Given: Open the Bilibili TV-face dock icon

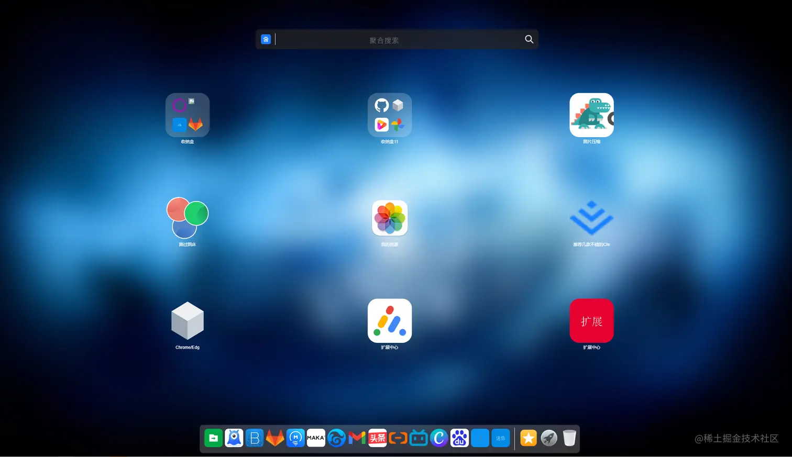Looking at the screenshot, I should click(x=418, y=438).
